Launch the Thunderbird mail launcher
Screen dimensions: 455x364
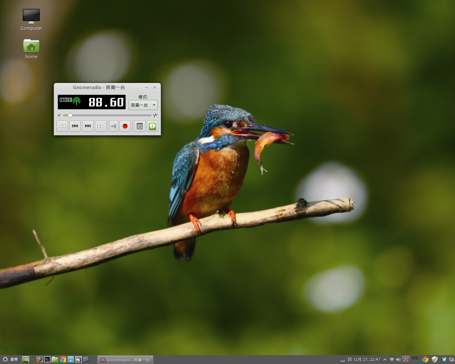click(79, 359)
